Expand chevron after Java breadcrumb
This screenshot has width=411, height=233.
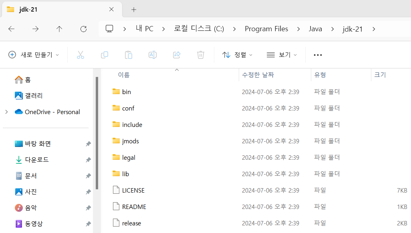[332, 29]
